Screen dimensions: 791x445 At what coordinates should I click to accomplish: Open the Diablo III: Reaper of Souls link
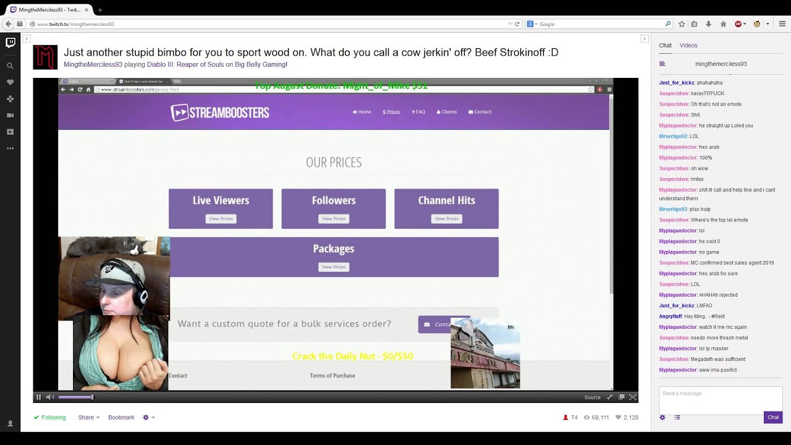[x=185, y=64]
